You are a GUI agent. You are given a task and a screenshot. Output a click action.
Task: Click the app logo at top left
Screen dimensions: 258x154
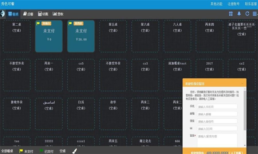click(3, 14)
